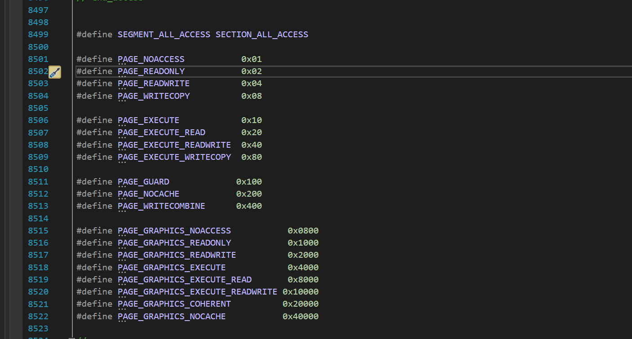
Task: Click the PAGE_GRAPHICS_COHERENT macro name
Action: [174, 304]
